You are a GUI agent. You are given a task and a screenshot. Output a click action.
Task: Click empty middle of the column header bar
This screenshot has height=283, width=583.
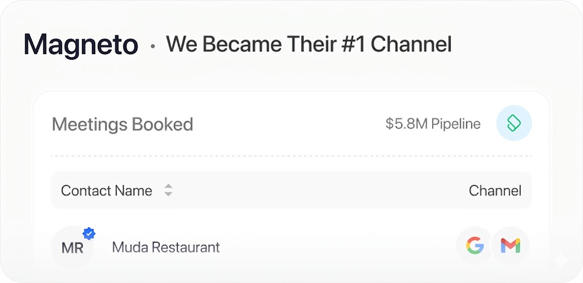pyautogui.click(x=319, y=191)
